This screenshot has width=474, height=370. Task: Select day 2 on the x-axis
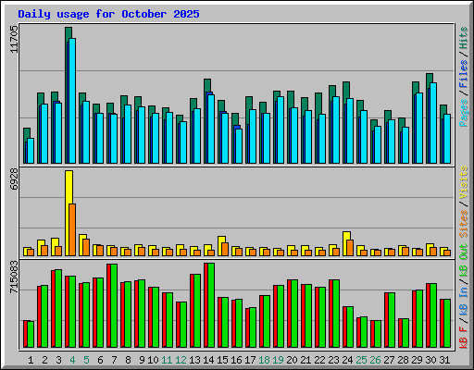point(44,360)
